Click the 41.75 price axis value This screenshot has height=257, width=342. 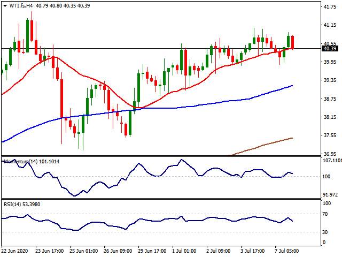(x=330, y=7)
